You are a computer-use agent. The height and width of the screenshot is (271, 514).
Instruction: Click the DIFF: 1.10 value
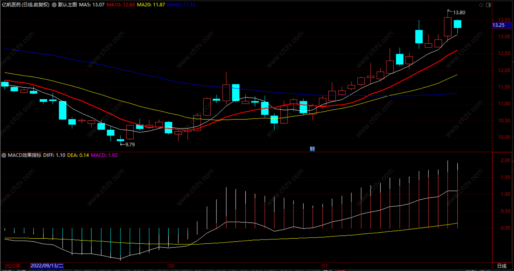click(x=54, y=155)
